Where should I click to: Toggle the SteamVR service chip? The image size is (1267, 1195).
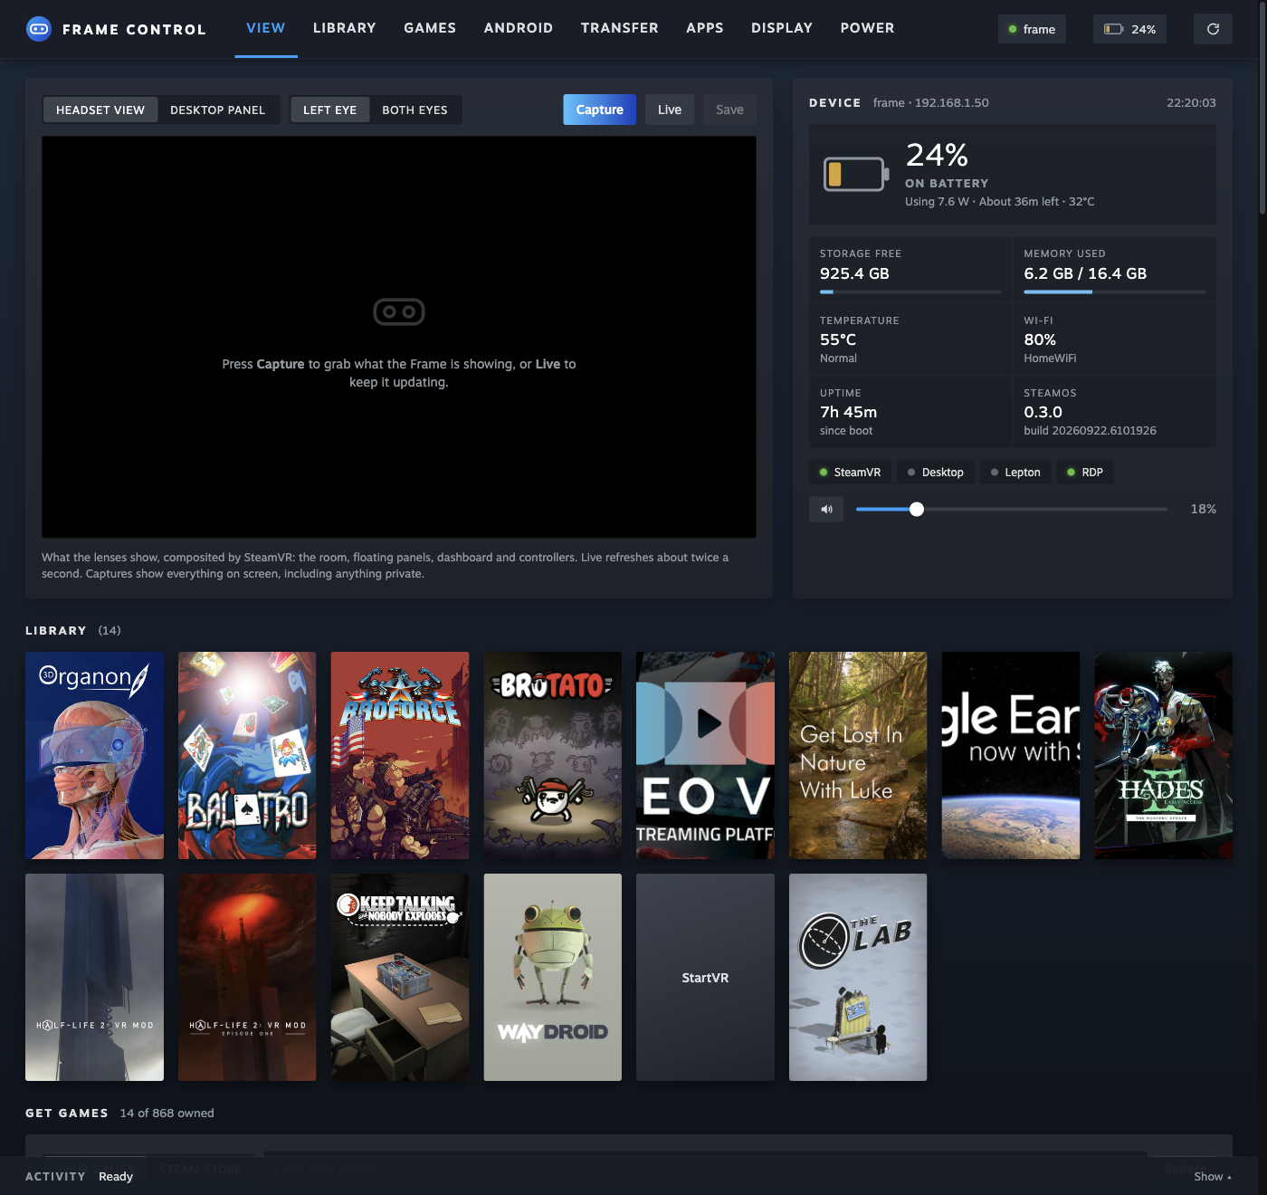click(x=850, y=473)
